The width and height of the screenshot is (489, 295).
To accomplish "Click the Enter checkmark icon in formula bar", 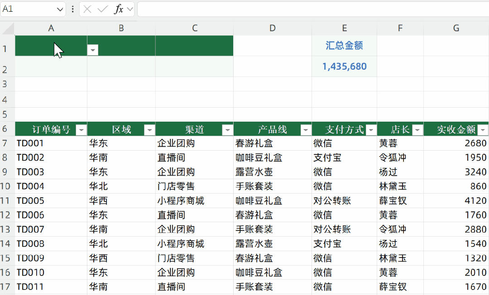I will point(102,10).
